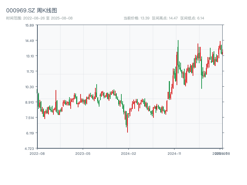Click the 区间低点 6.14 label
The height and width of the screenshot is (185, 247).
coord(192,18)
